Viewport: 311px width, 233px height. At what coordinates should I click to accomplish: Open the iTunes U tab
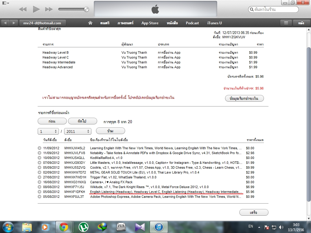[x=215, y=23]
